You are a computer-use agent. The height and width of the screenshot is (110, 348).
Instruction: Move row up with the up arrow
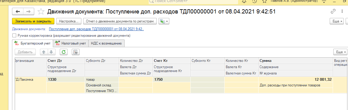coord(44,52)
